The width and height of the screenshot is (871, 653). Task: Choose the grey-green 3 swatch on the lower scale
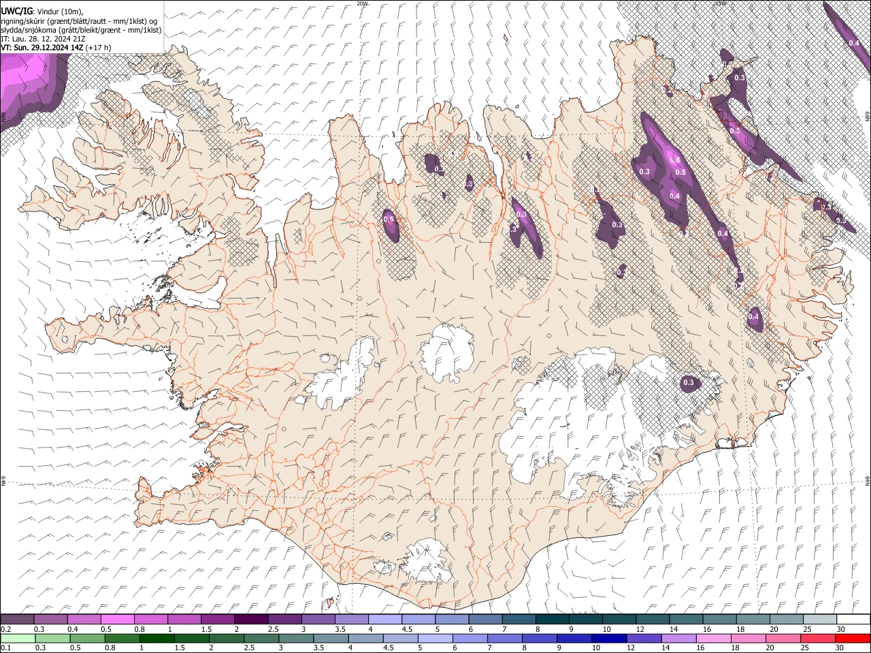click(x=296, y=638)
